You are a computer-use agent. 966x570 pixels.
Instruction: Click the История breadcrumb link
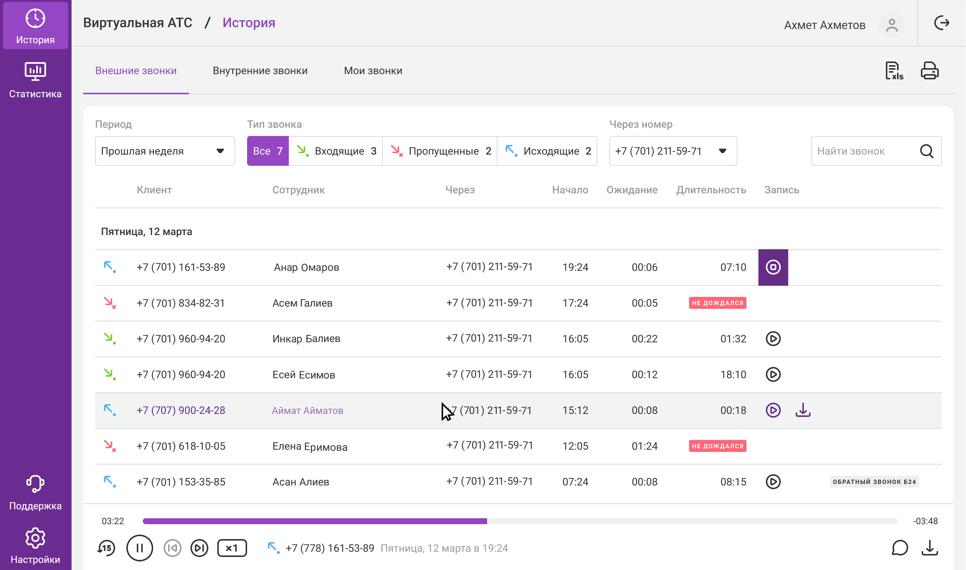[249, 23]
